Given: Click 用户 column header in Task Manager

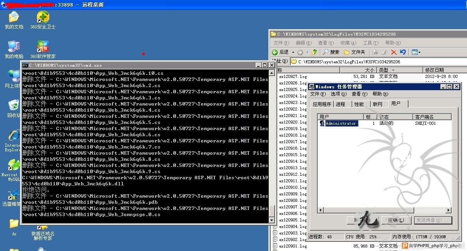Looking at the screenshot, I should point(341,117).
